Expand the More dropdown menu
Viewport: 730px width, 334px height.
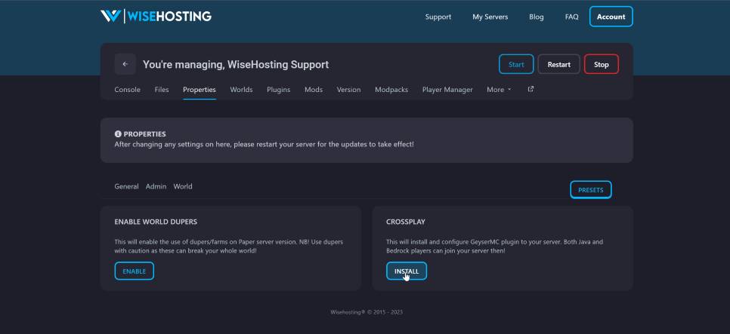499,90
